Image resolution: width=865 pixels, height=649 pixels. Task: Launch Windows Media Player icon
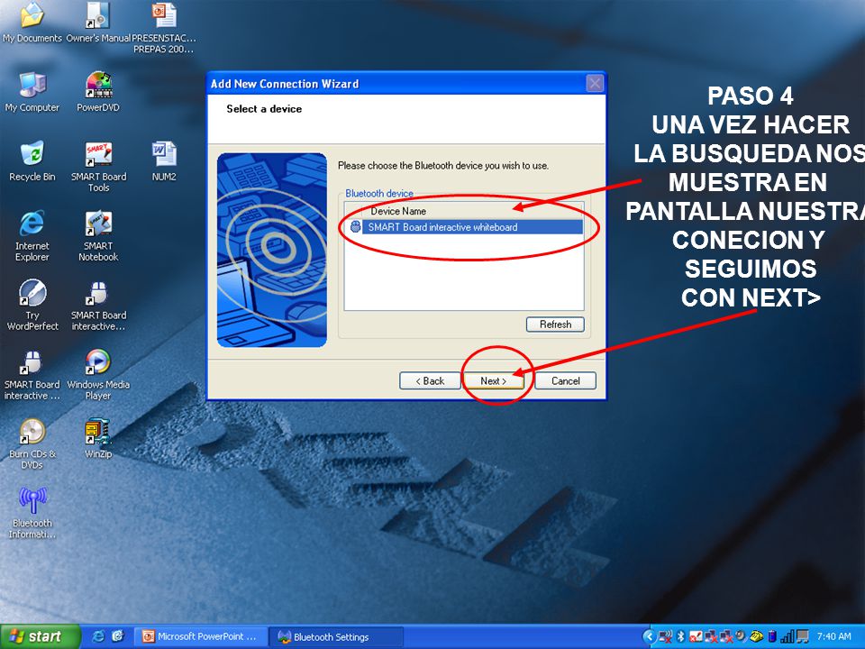98,374
